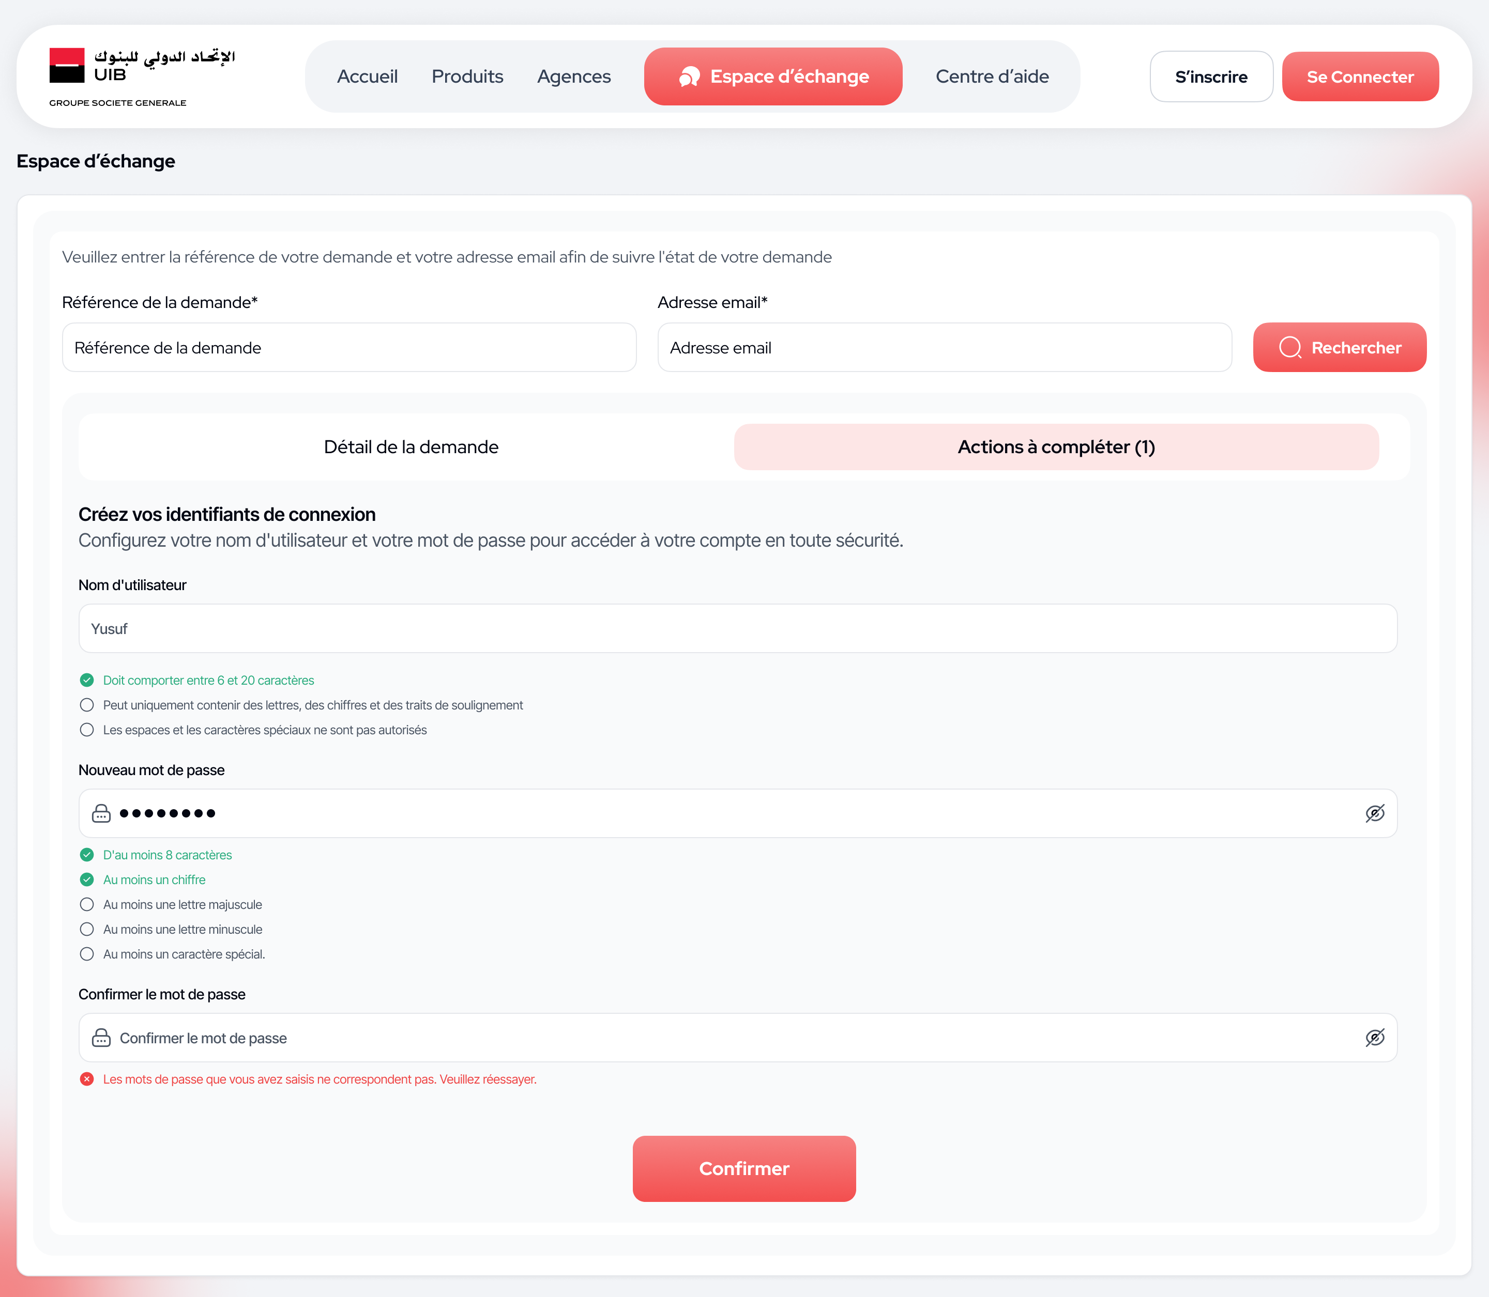Click the S'inscrire button
Viewport: 1489px width, 1297px height.
click(1211, 76)
